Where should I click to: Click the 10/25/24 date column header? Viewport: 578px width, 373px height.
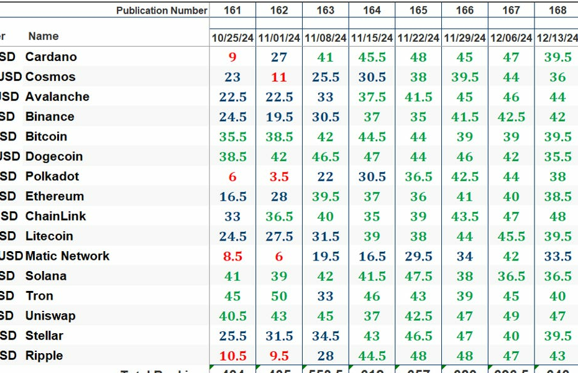pyautogui.click(x=232, y=37)
